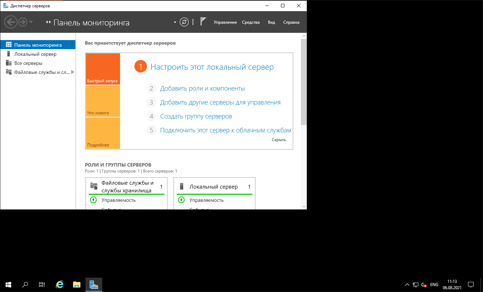Open the Вид menu
Viewport: 483px width, 292px height.
tap(272, 22)
